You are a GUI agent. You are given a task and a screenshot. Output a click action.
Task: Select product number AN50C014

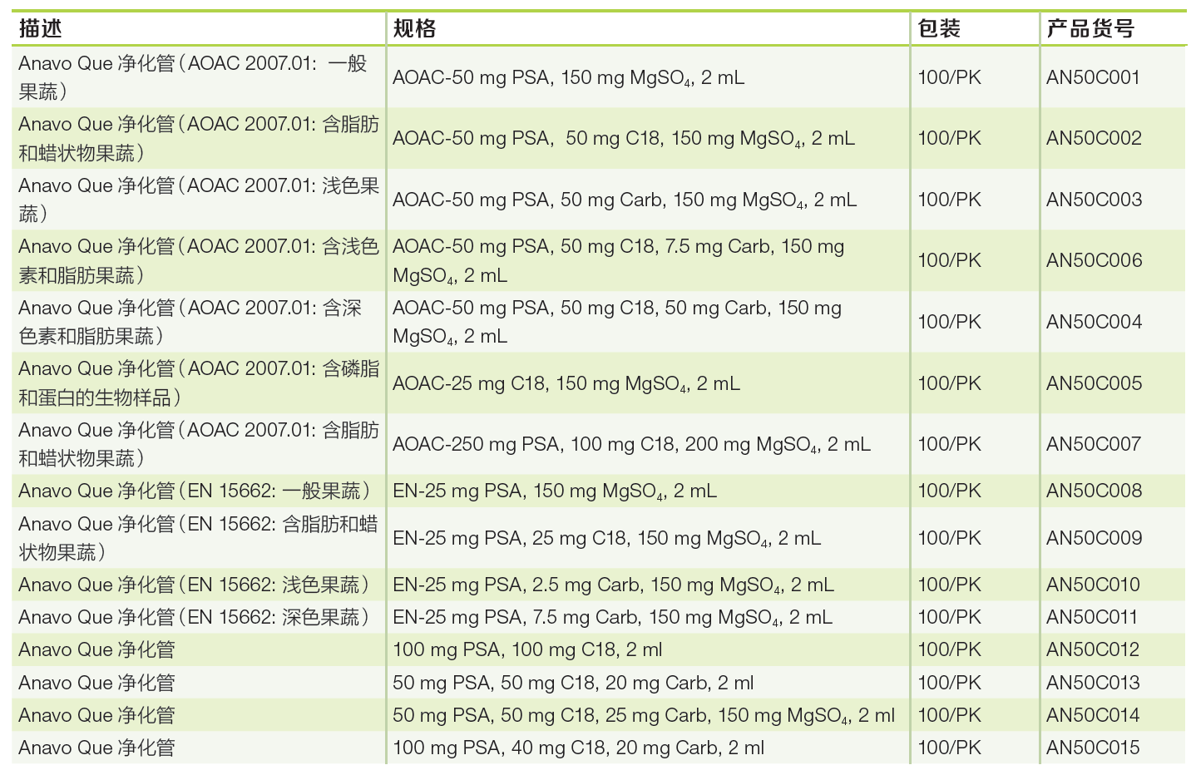point(1093,715)
